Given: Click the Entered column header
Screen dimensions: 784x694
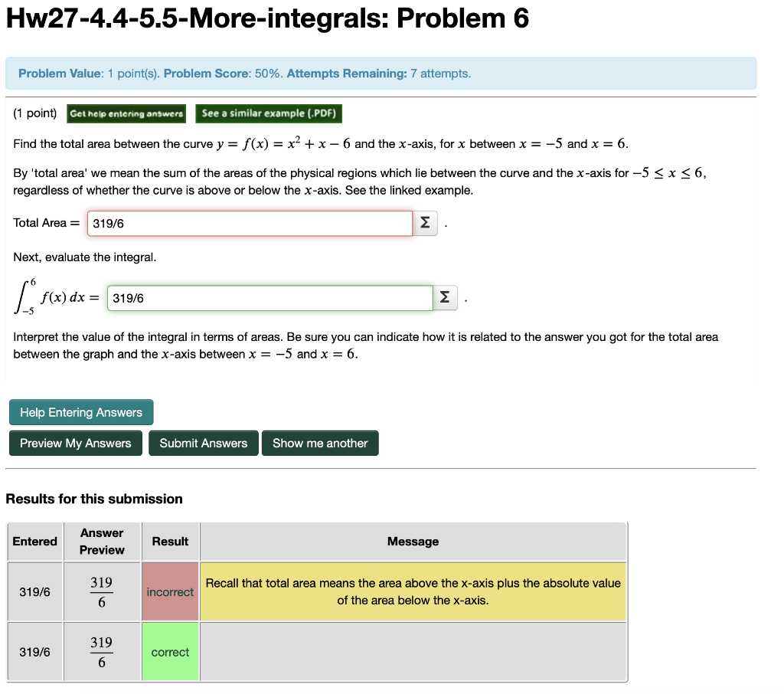Looking at the screenshot, I should (x=34, y=541).
